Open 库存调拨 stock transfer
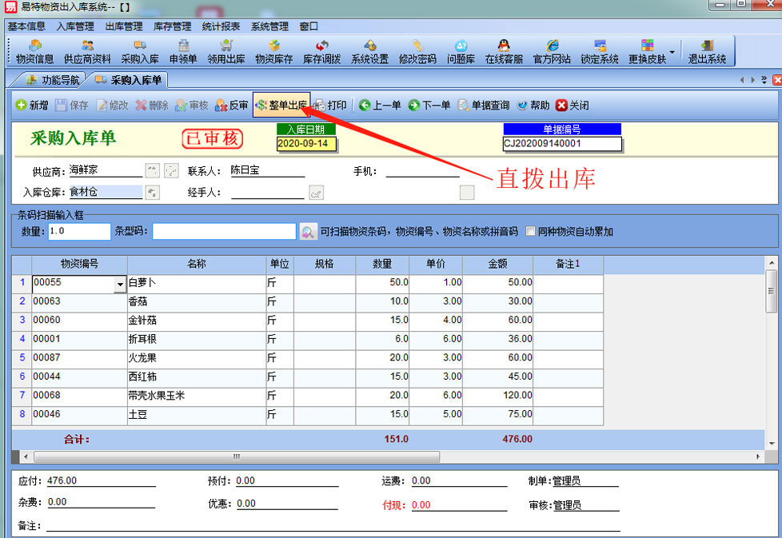Viewport: 782px width, 538px height. point(321,51)
